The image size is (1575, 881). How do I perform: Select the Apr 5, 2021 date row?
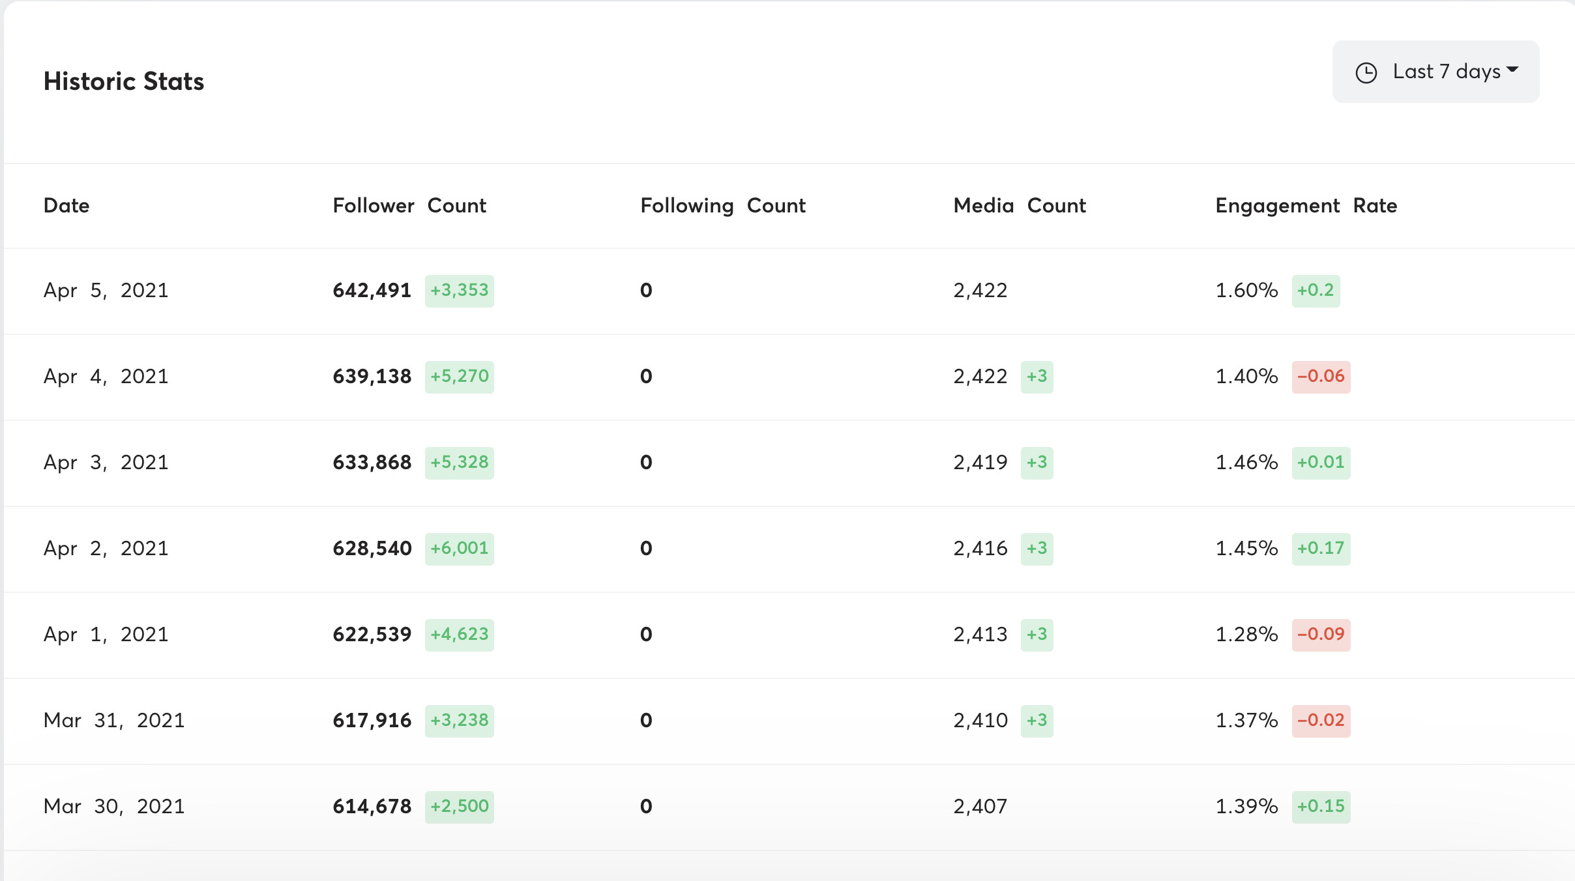(x=789, y=291)
